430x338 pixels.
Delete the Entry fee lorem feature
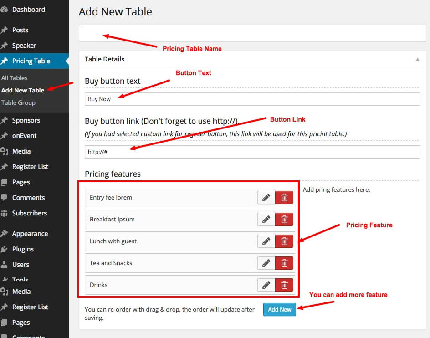(x=284, y=197)
